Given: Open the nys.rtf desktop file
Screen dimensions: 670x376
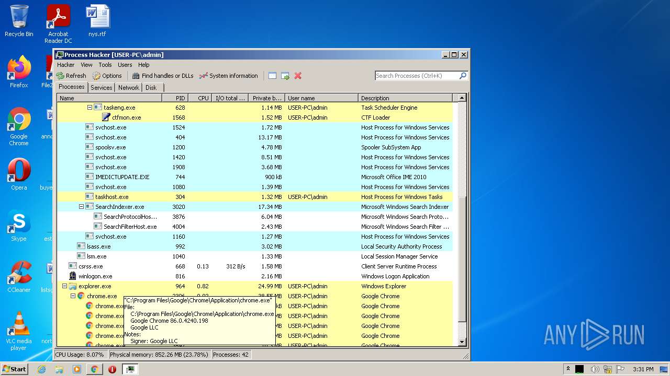Looking at the screenshot, I should tap(97, 21).
